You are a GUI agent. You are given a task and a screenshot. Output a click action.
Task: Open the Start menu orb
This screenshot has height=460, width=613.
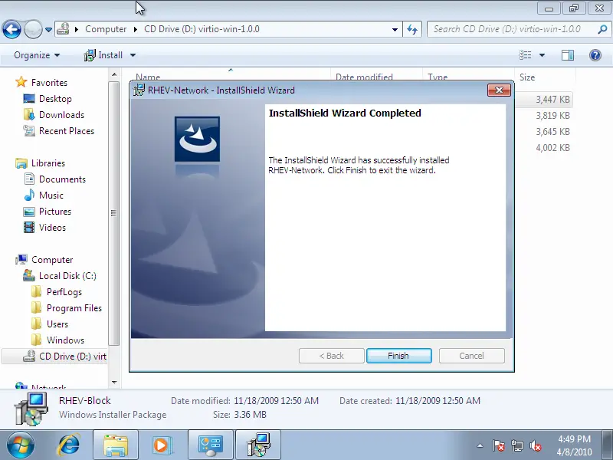point(21,444)
